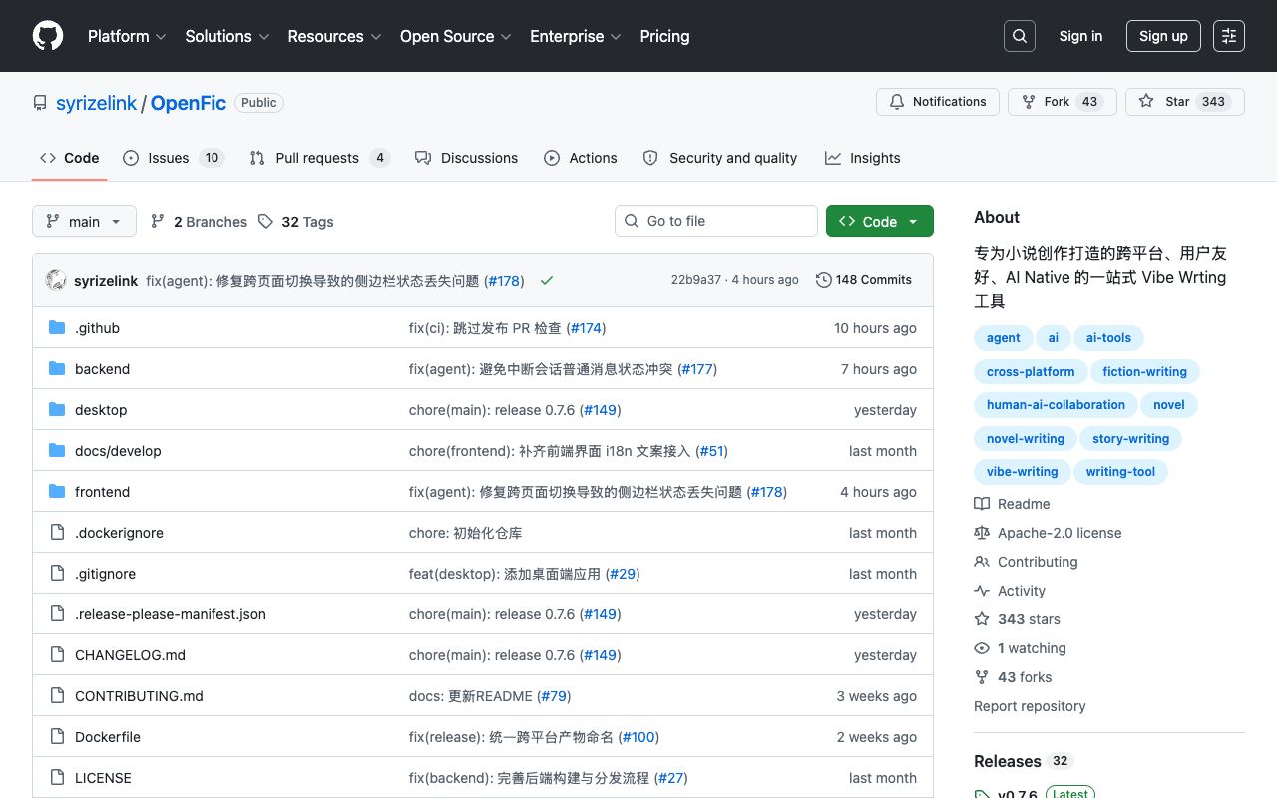Select the fiction-writing topic tag
The image size is (1277, 798).
pyautogui.click(x=1144, y=371)
